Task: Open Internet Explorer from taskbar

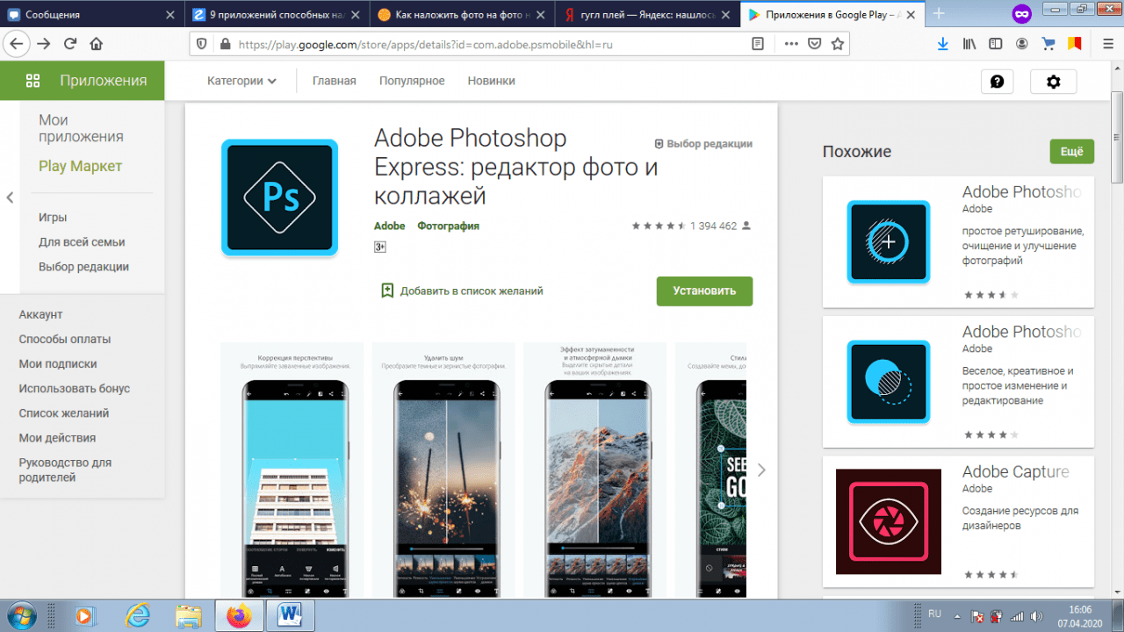Action: point(138,615)
